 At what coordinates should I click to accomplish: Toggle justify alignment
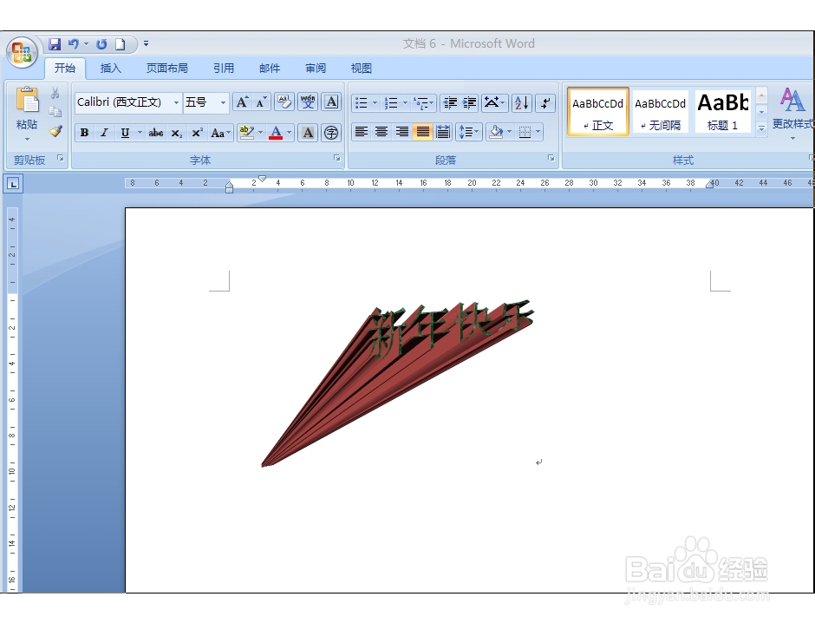coord(422,132)
